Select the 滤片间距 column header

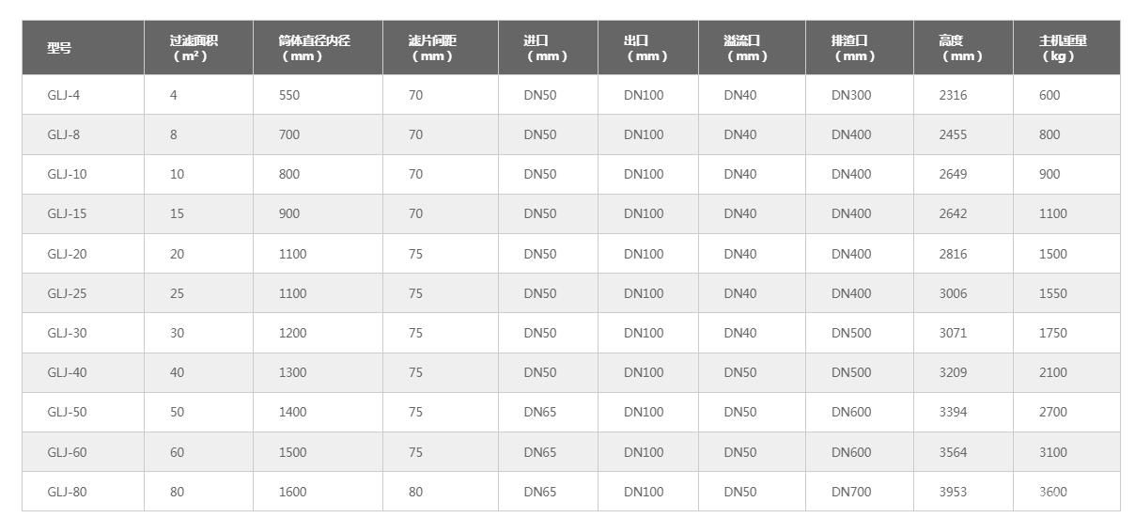(441, 48)
